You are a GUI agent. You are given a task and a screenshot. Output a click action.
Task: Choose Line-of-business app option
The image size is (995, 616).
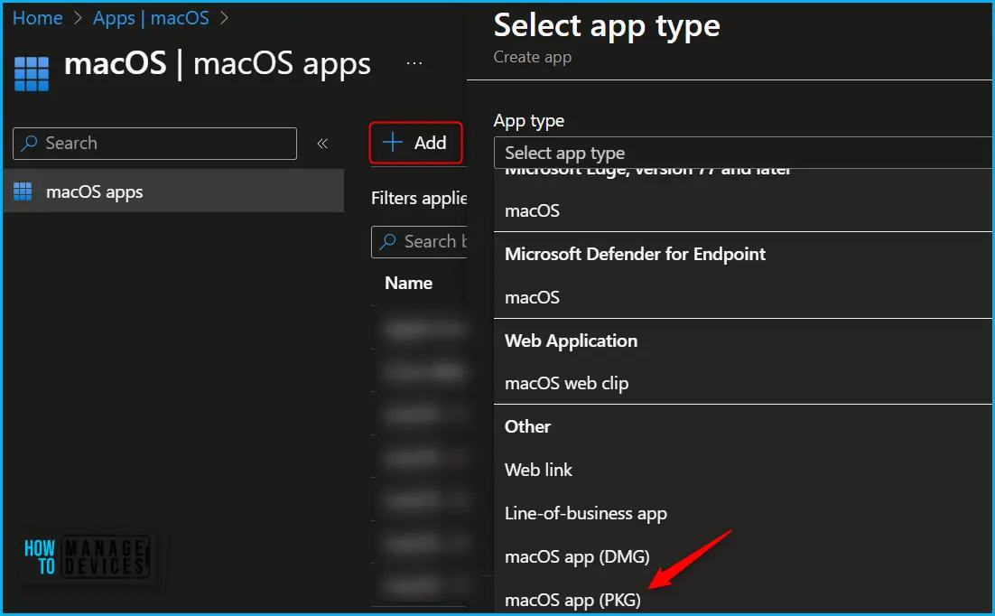pos(742,513)
